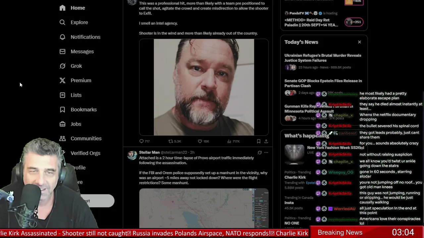This screenshot has height=238, width=424.
Task: Click 'Americans love their conspiracies' chat message
Action: coord(390,221)
